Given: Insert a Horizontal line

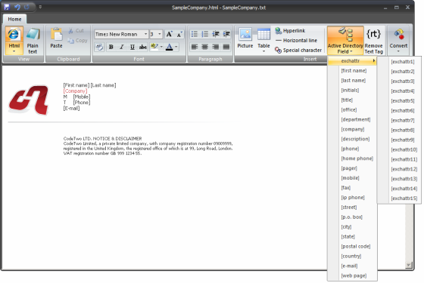Looking at the screenshot, I should point(296,41).
